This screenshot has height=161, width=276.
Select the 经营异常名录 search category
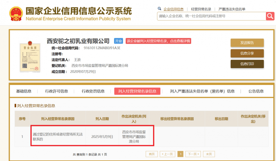click(201, 9)
